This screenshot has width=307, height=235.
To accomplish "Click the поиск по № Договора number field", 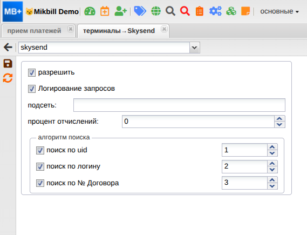I will point(245,183).
